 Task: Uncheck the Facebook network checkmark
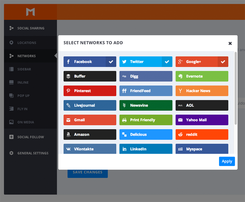[x=111, y=62]
